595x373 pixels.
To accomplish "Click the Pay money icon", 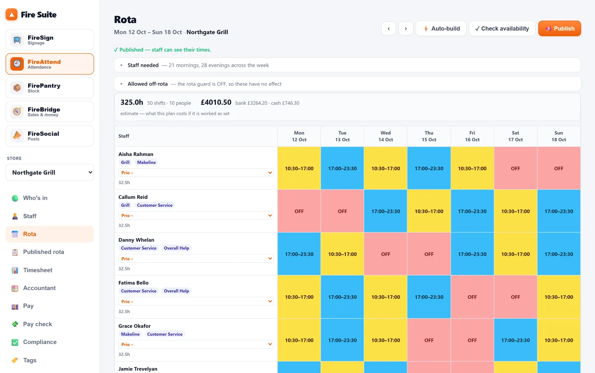I will tap(15, 306).
